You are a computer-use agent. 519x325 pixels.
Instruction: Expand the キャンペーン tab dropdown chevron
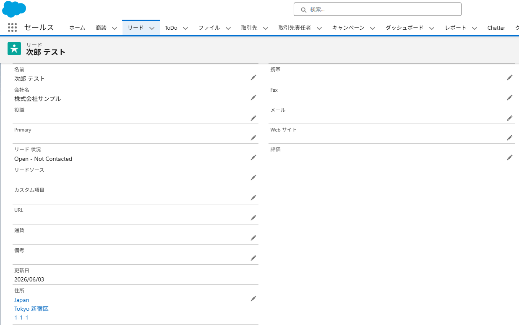(x=373, y=28)
